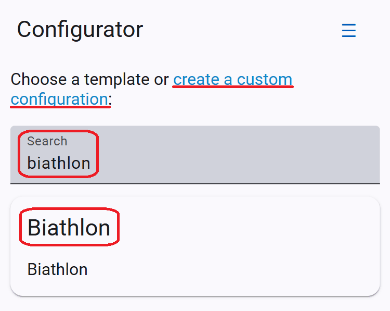Click the large Biathlon card heading
390x311 pixels.
[x=69, y=228]
